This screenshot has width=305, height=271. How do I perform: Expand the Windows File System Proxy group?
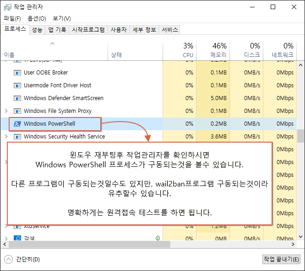click(x=6, y=111)
